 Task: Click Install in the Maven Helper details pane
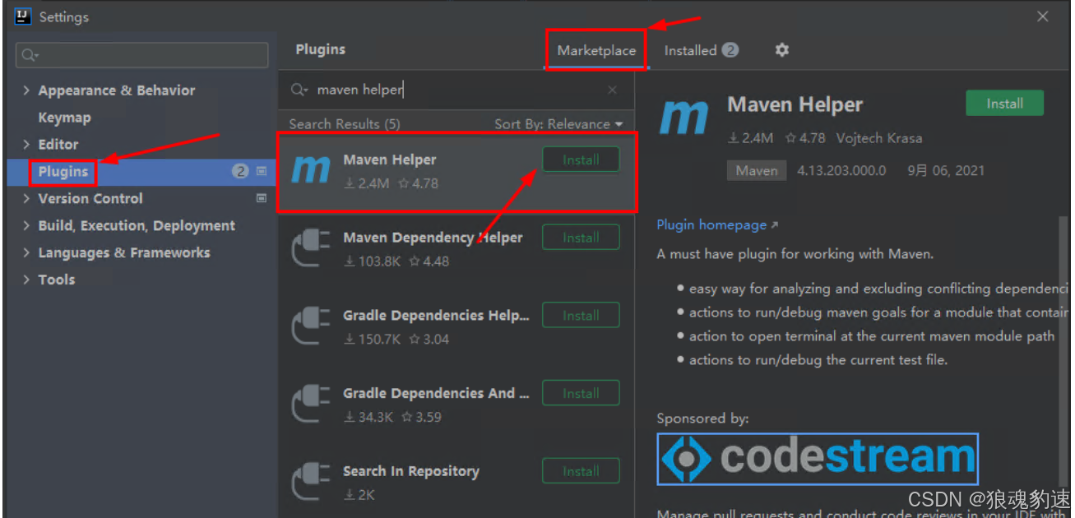pos(1004,104)
